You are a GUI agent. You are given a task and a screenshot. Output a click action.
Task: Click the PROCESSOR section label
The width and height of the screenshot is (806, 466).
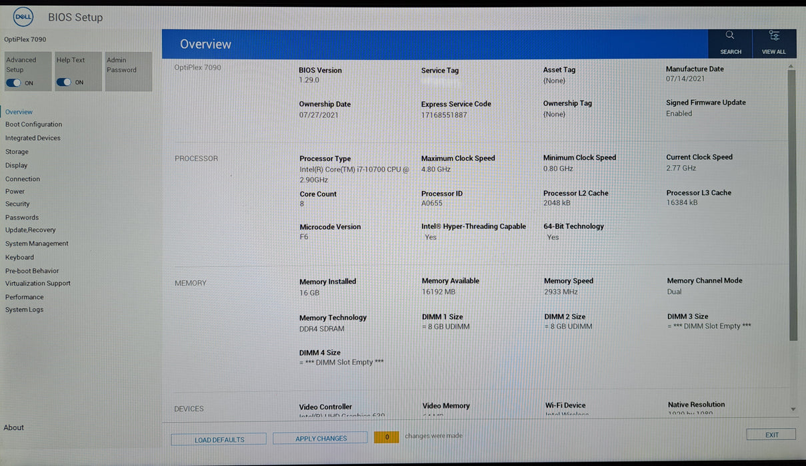pyautogui.click(x=196, y=158)
